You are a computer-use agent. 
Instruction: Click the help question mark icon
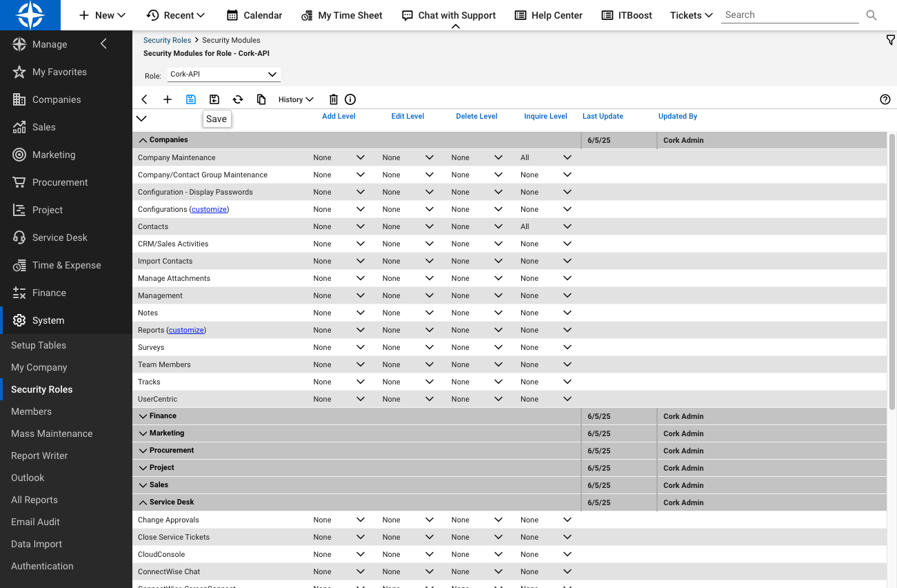click(x=885, y=99)
